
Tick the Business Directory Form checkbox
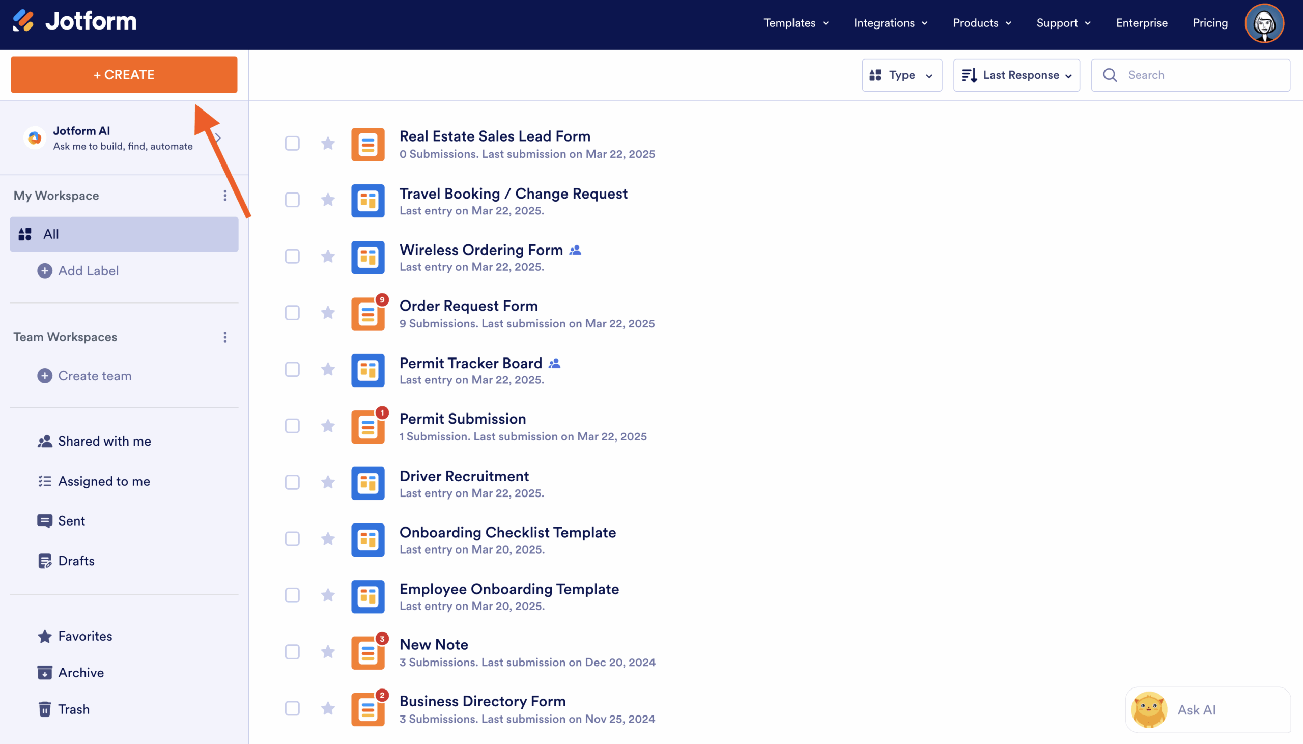tap(292, 708)
